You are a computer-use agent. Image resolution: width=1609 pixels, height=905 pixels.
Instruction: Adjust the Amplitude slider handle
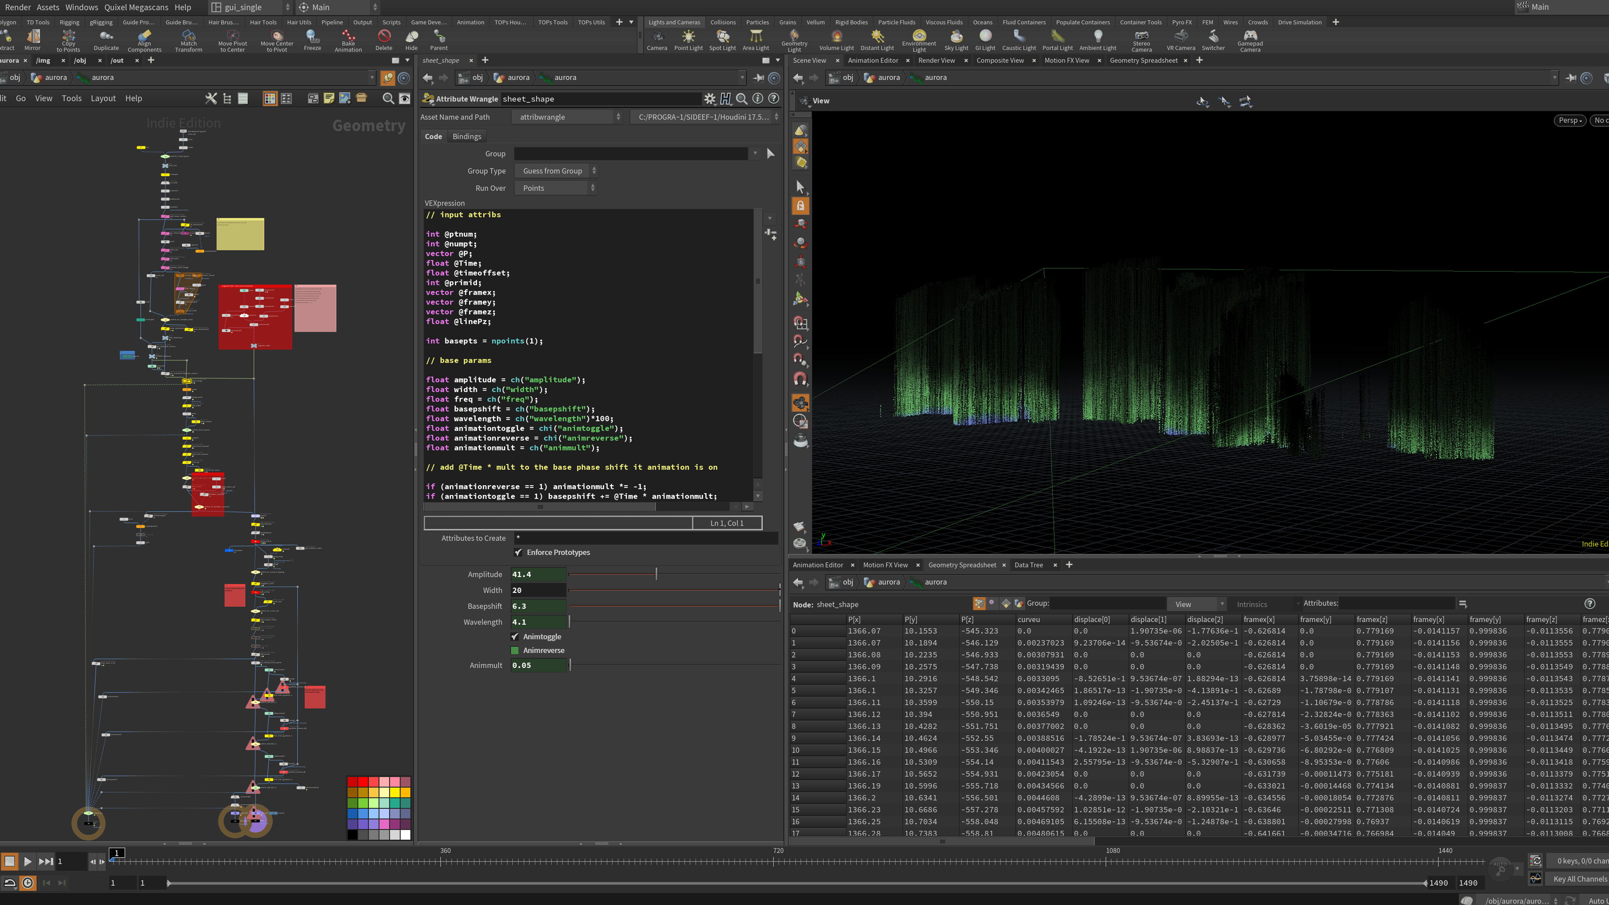point(656,573)
